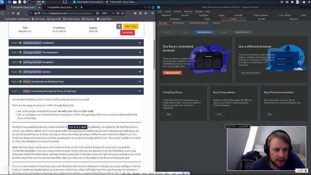Open the Extender tab
The width and height of the screenshot is (311, 175).
238,15
